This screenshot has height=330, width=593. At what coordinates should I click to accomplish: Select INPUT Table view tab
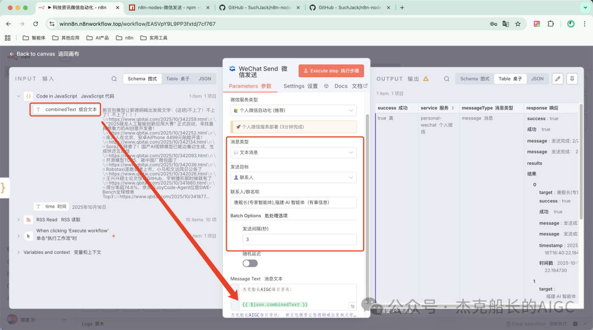(178, 78)
